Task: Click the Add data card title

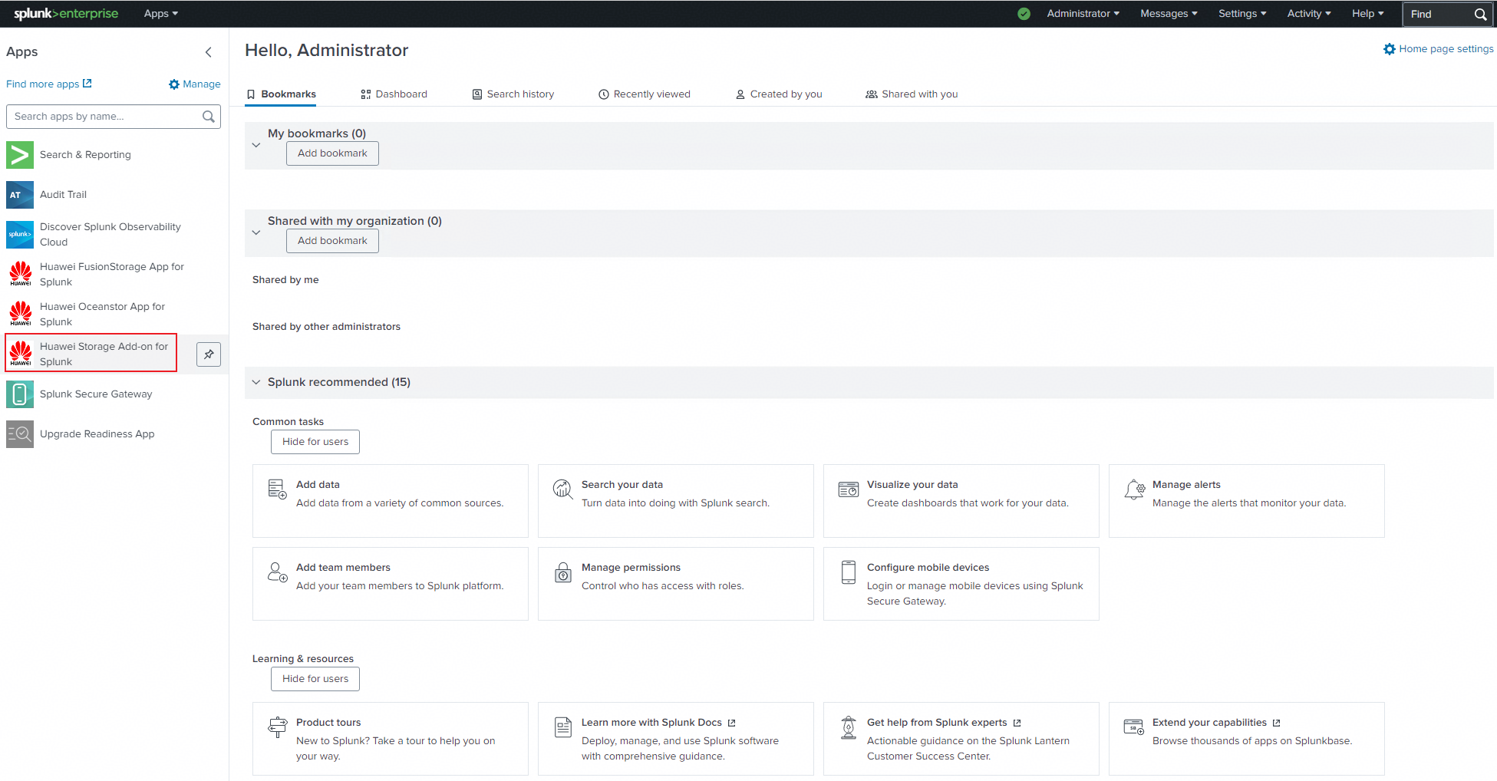Action: 318,485
